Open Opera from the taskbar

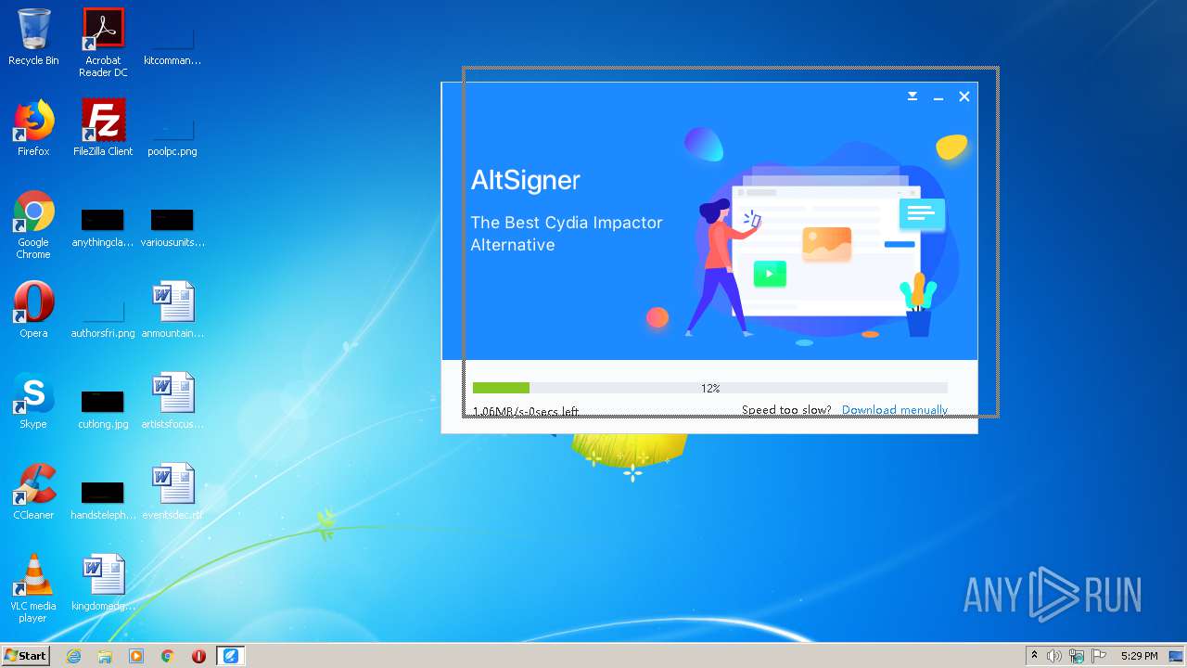[198, 656]
